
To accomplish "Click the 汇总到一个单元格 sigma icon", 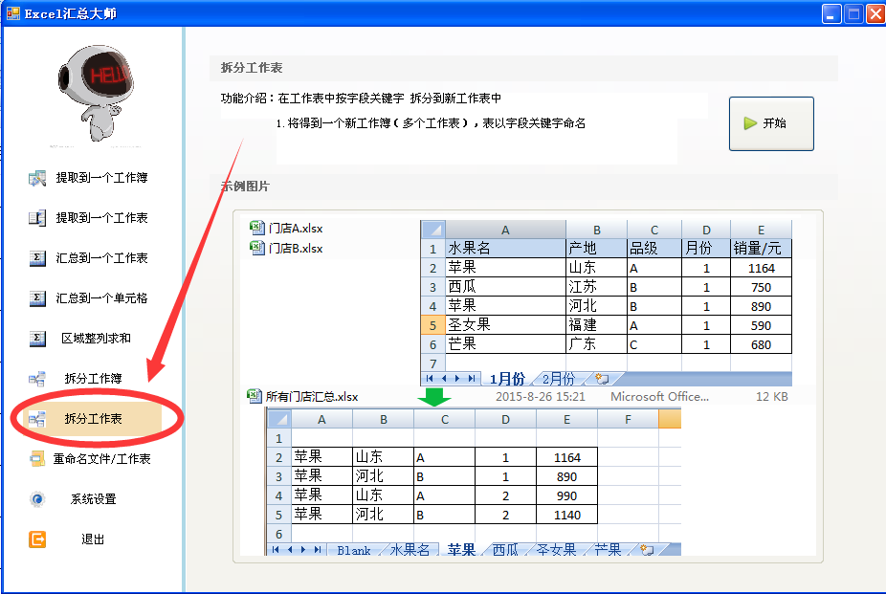I will point(37,298).
